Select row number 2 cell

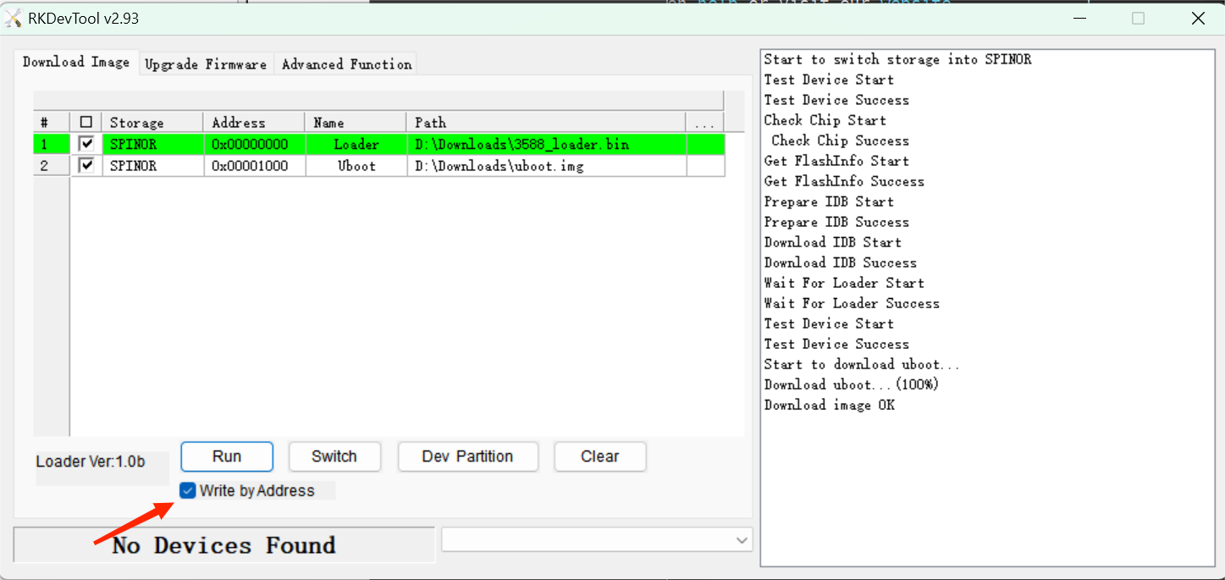click(51, 165)
